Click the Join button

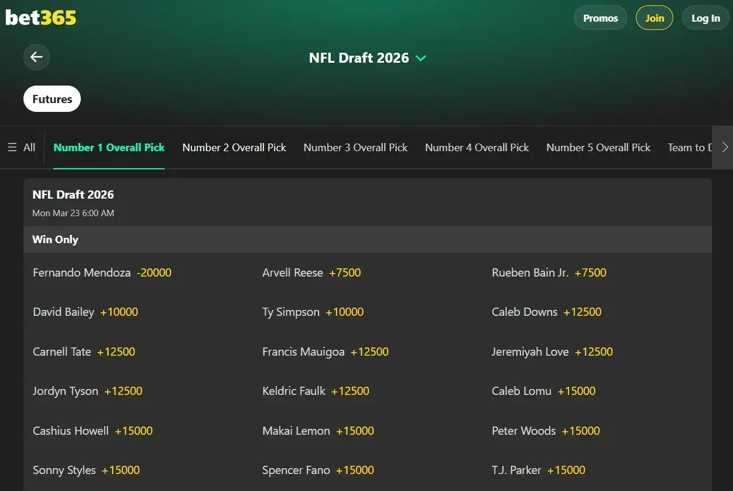point(654,18)
